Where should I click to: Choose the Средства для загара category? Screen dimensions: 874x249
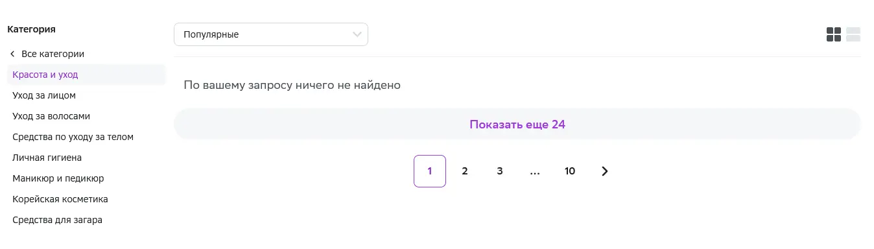pos(58,220)
